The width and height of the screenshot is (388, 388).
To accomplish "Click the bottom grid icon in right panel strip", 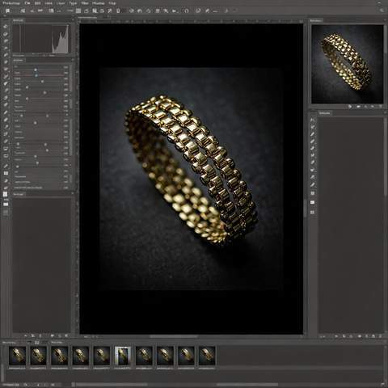I will 313,212.
